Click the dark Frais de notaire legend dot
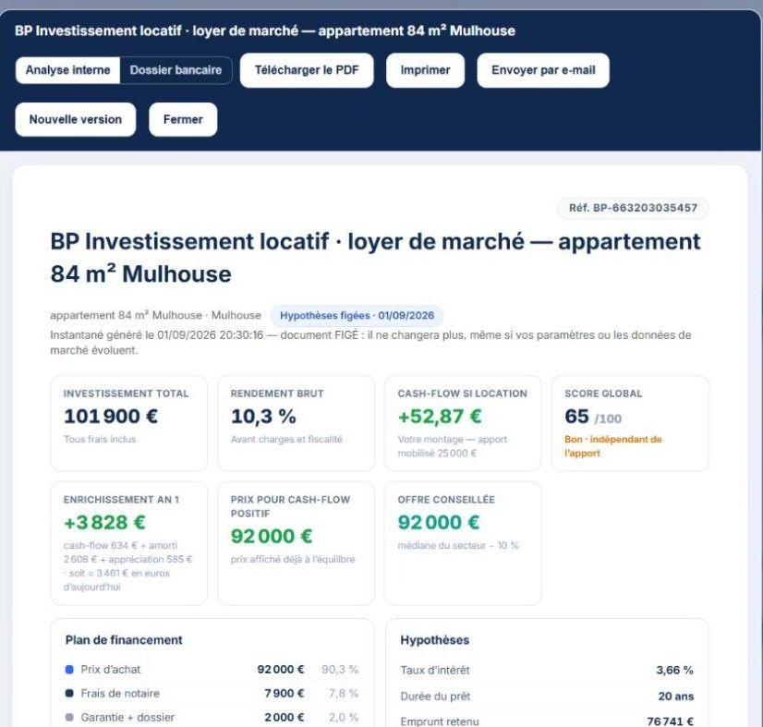 click(69, 694)
